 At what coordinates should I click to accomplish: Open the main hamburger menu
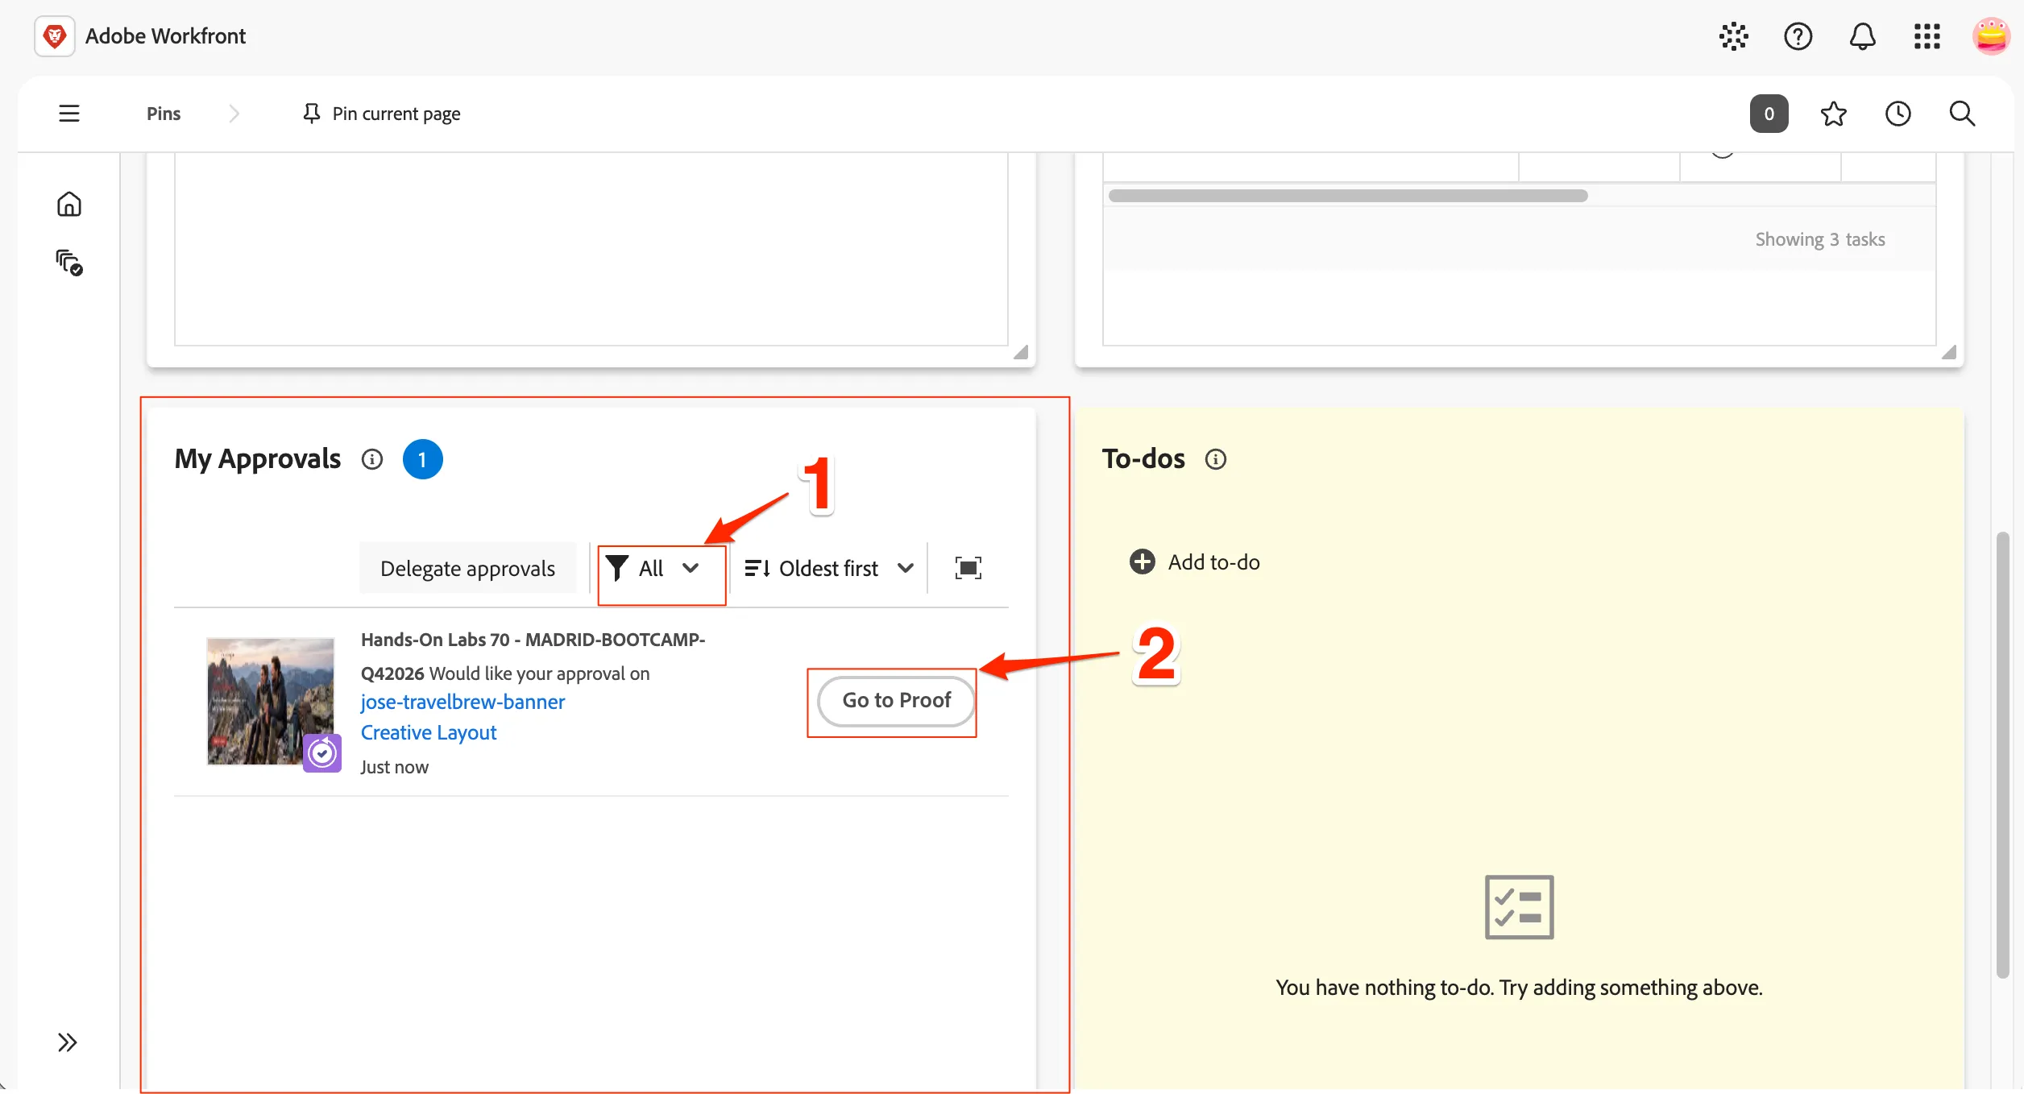[x=69, y=114]
